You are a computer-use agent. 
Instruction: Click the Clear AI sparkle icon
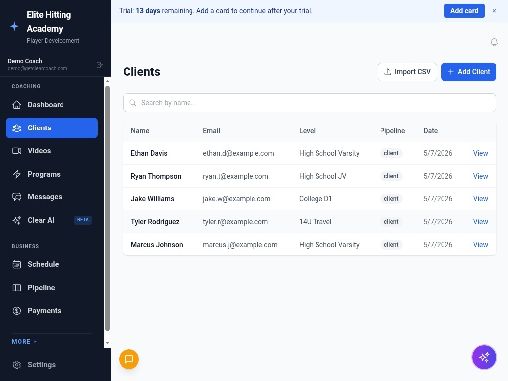coord(17,220)
